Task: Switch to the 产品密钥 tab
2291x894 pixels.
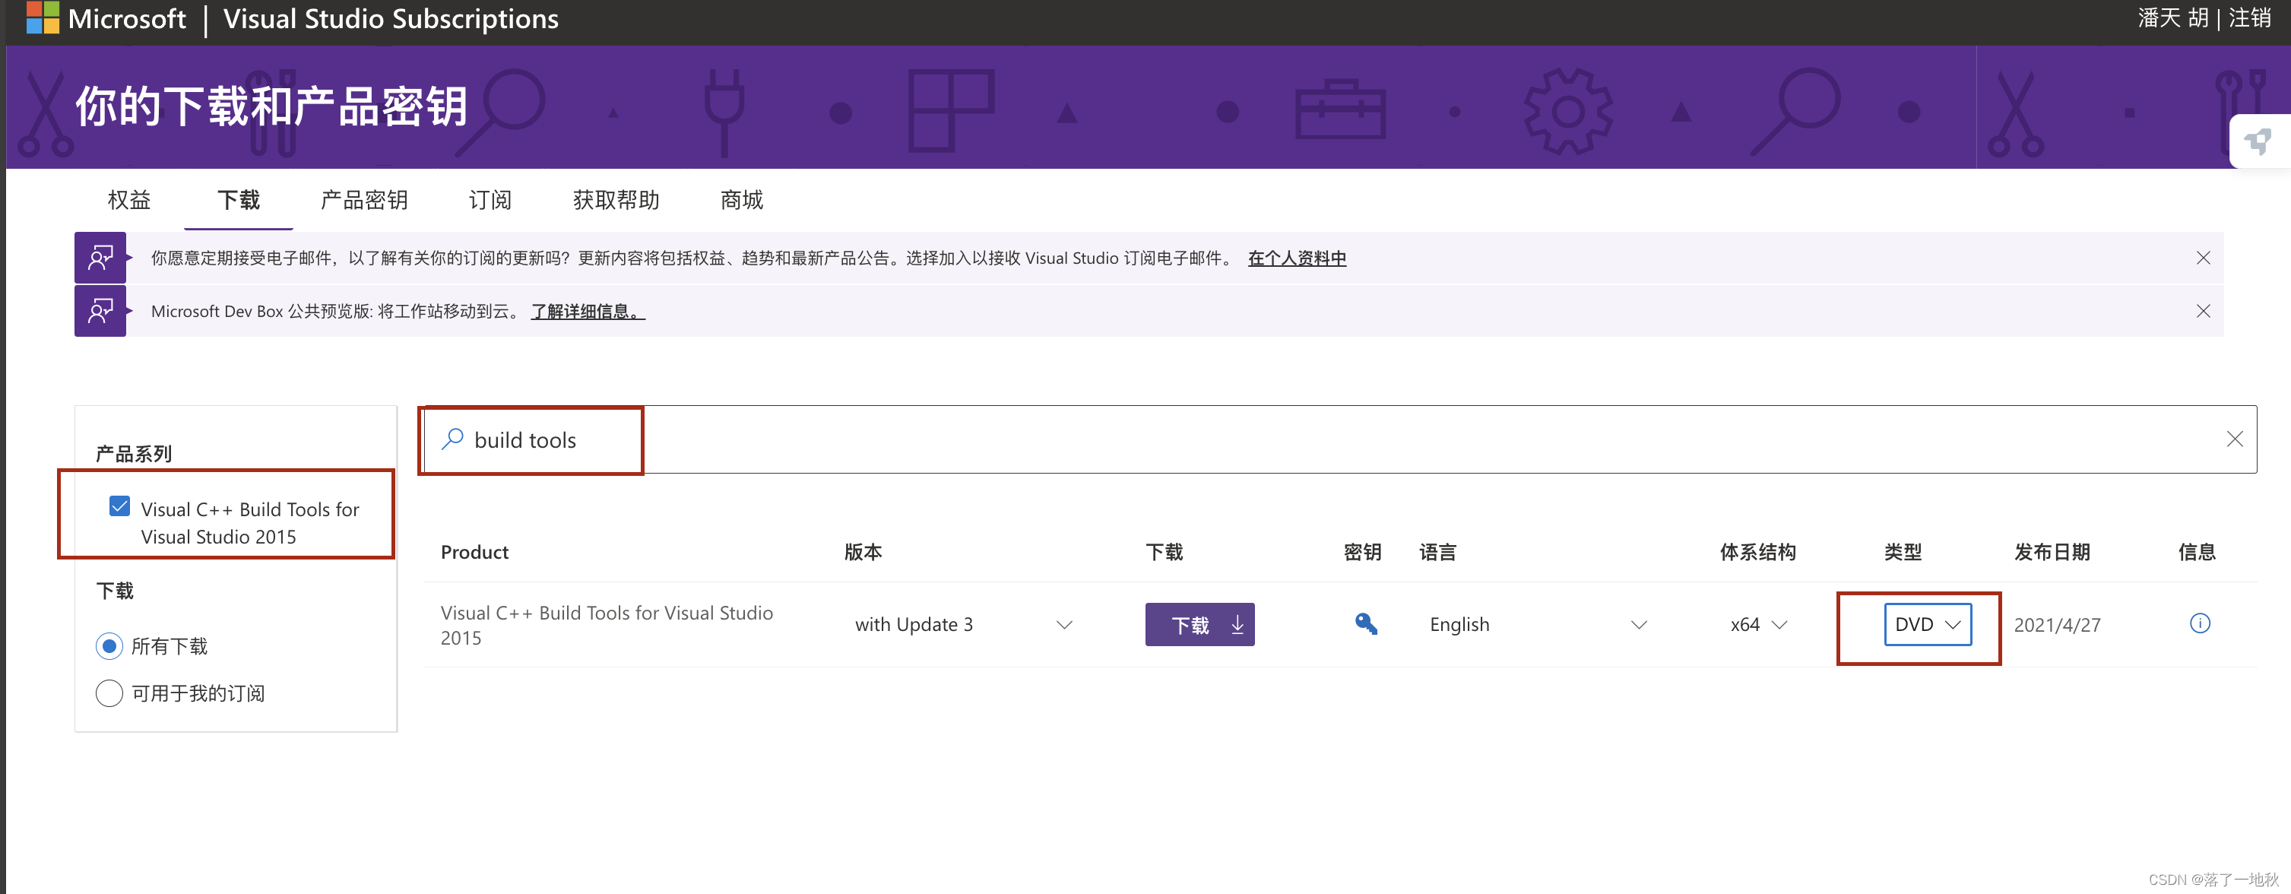Action: (x=364, y=200)
